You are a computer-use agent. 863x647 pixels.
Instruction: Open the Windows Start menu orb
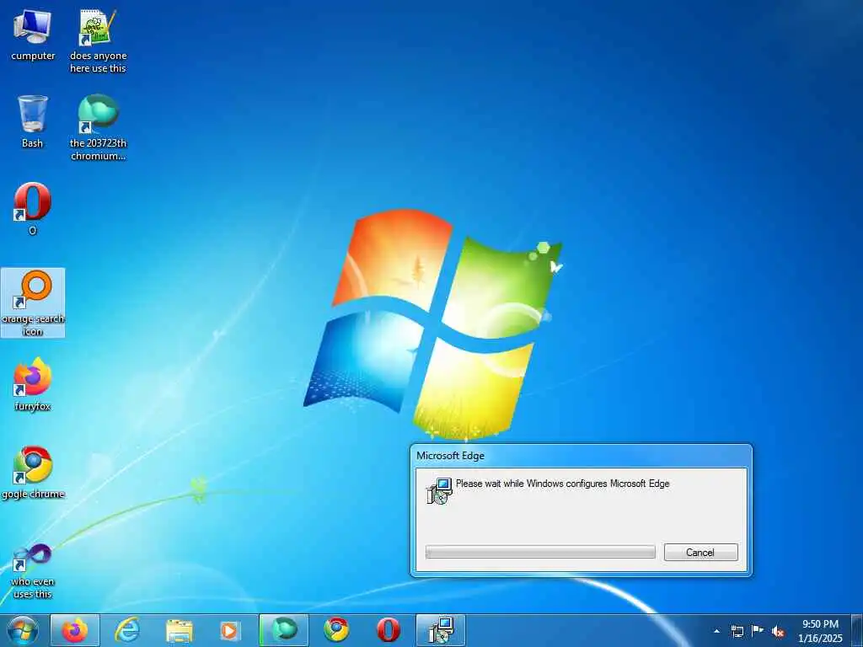tap(23, 630)
